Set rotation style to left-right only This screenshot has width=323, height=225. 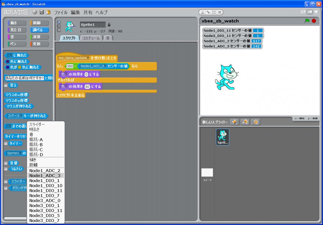click(59, 26)
